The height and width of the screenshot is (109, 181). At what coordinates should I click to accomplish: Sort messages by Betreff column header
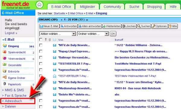coord(119,40)
